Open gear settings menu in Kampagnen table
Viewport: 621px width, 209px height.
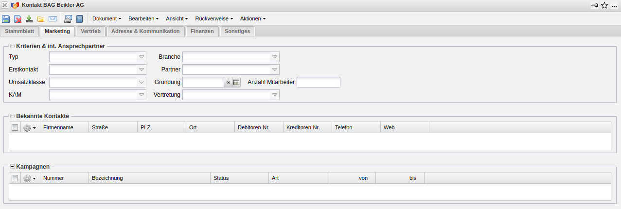pos(29,178)
